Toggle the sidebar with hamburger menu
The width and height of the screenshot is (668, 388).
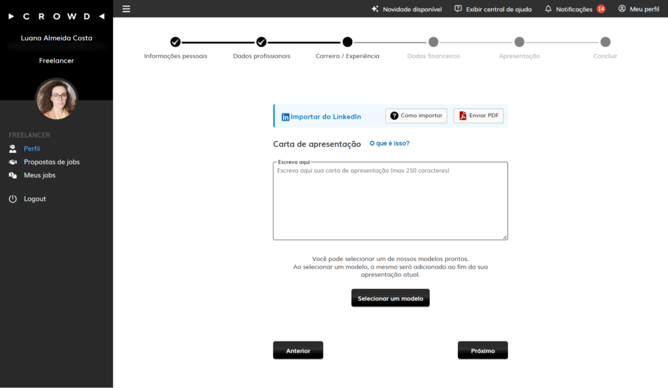coord(126,8)
